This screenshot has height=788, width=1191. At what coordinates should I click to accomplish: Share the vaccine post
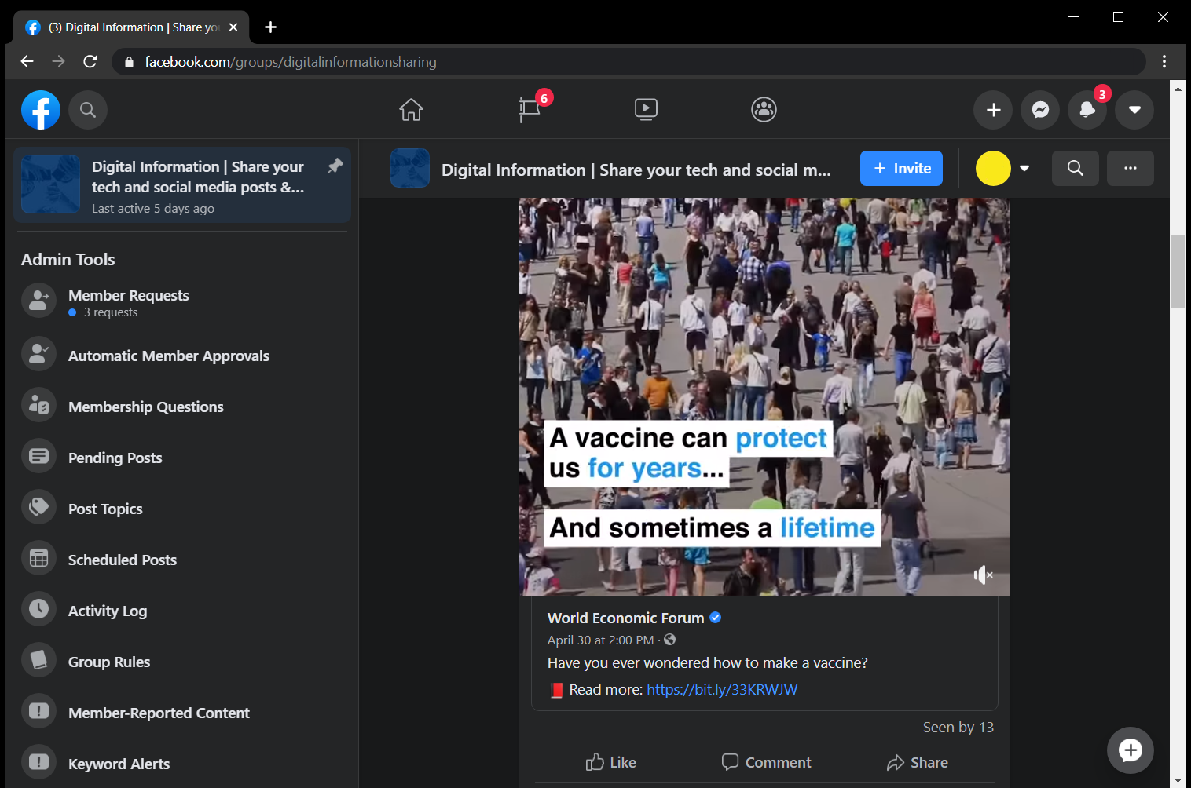tap(918, 762)
